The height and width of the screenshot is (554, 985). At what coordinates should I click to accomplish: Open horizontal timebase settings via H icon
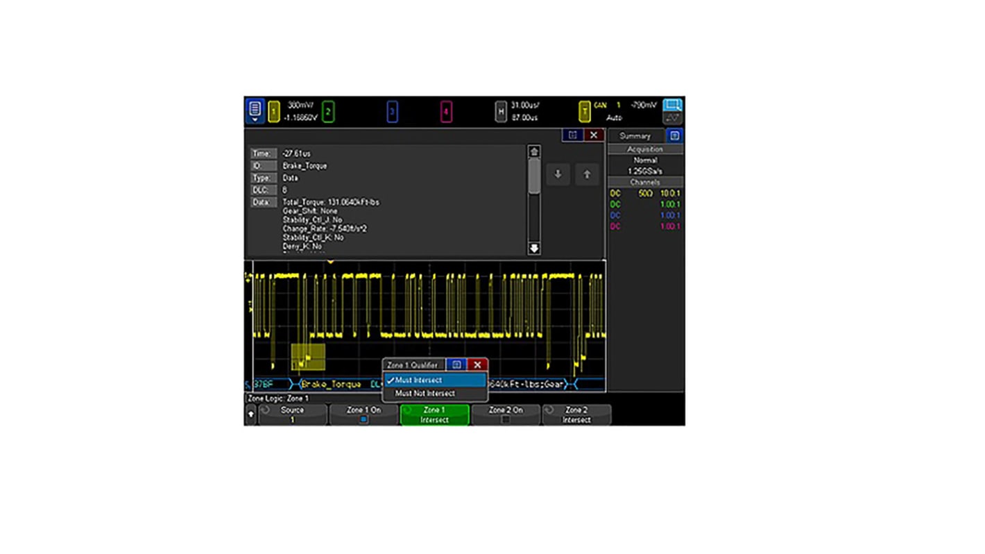coord(501,111)
